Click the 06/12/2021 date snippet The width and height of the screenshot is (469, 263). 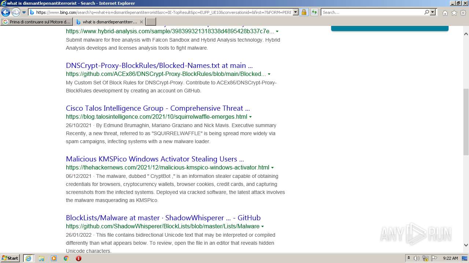click(x=79, y=176)
